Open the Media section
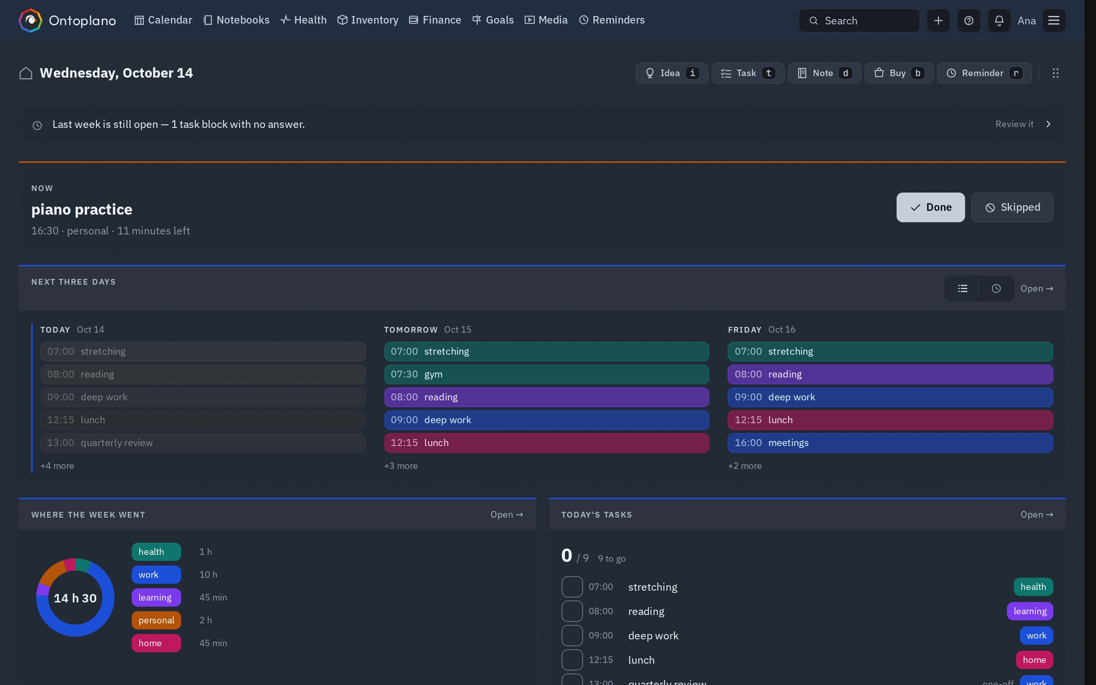The height and width of the screenshot is (685, 1096). pos(546,20)
